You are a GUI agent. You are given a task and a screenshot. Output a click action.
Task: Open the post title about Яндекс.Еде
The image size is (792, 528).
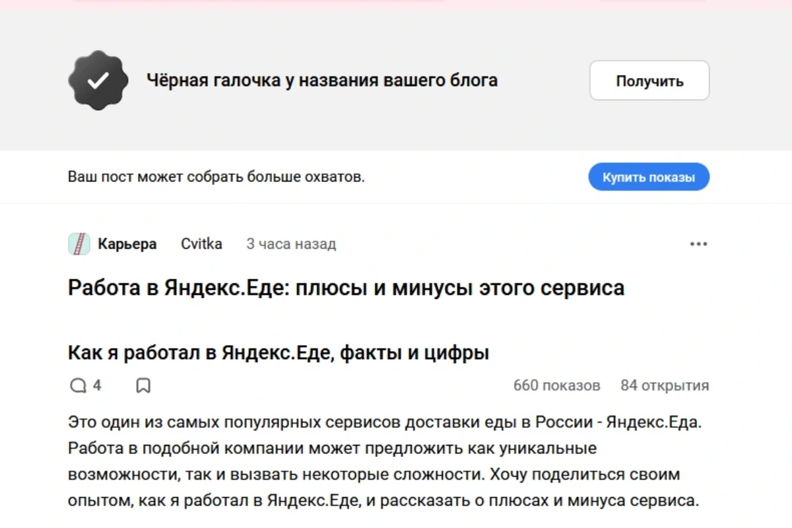[x=346, y=288]
